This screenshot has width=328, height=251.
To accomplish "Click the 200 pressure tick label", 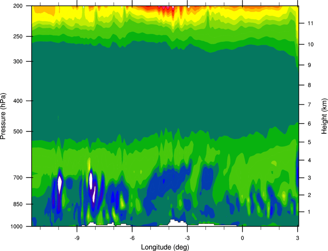I will tap(18, 6).
